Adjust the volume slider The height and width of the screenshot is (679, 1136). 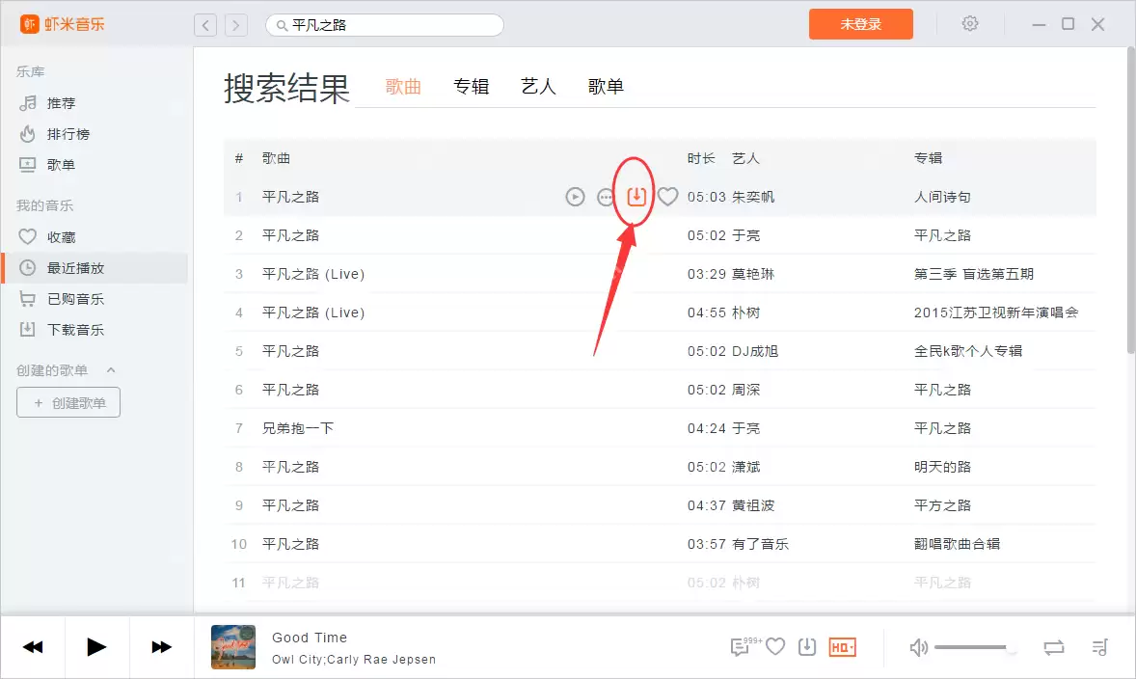971,647
